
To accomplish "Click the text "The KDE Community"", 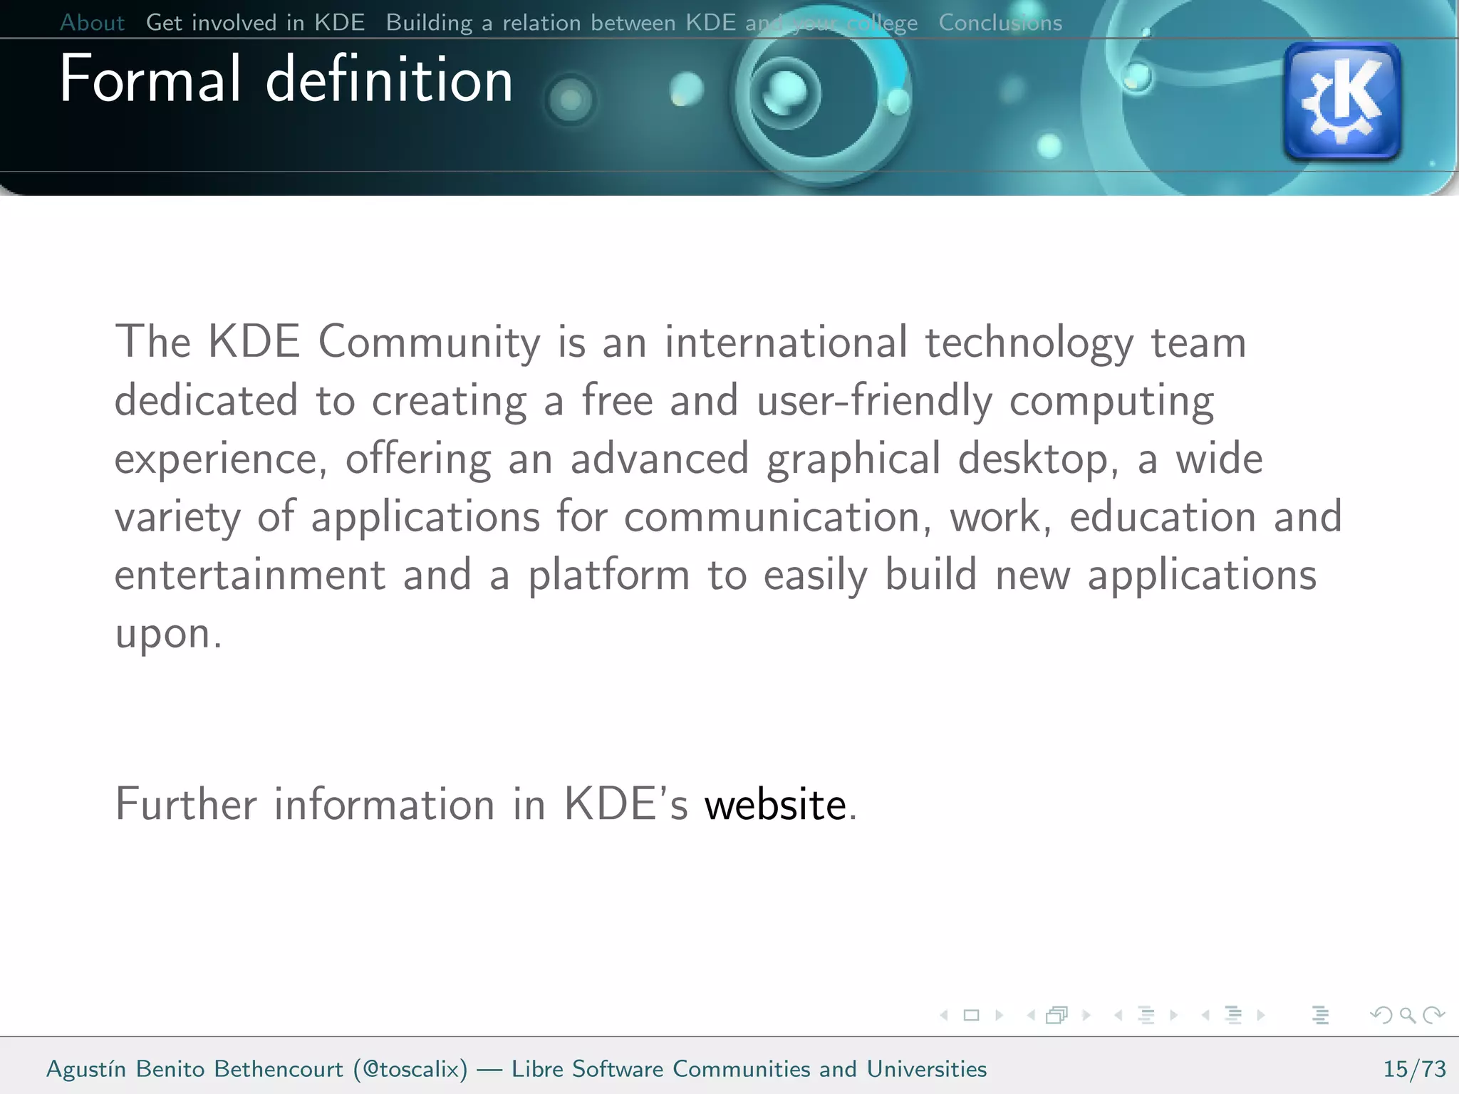I will tap(328, 342).
